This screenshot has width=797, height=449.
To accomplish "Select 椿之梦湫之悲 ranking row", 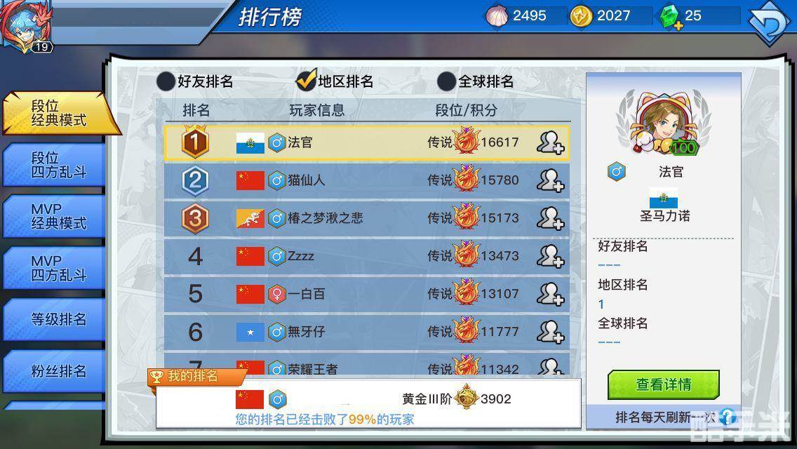I will pos(367,218).
